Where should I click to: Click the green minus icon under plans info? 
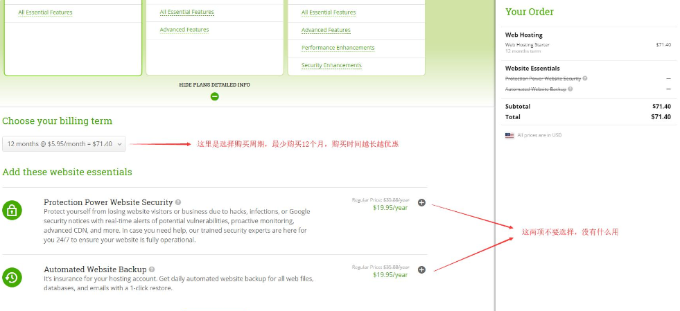[214, 96]
